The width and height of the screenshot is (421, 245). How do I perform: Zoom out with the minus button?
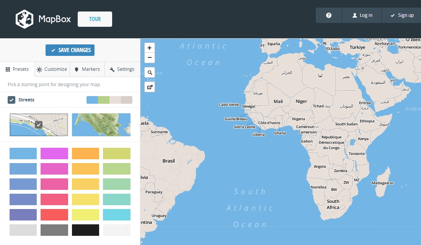(150, 58)
